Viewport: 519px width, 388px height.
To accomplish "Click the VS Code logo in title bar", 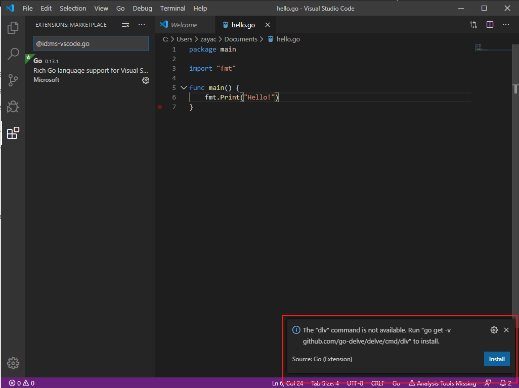I will click(x=10, y=8).
